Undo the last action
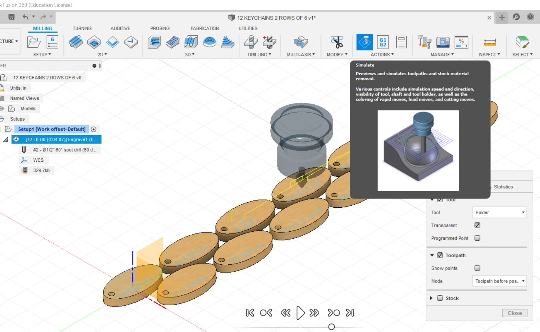Viewport: 540px width, 332px height. point(26,17)
